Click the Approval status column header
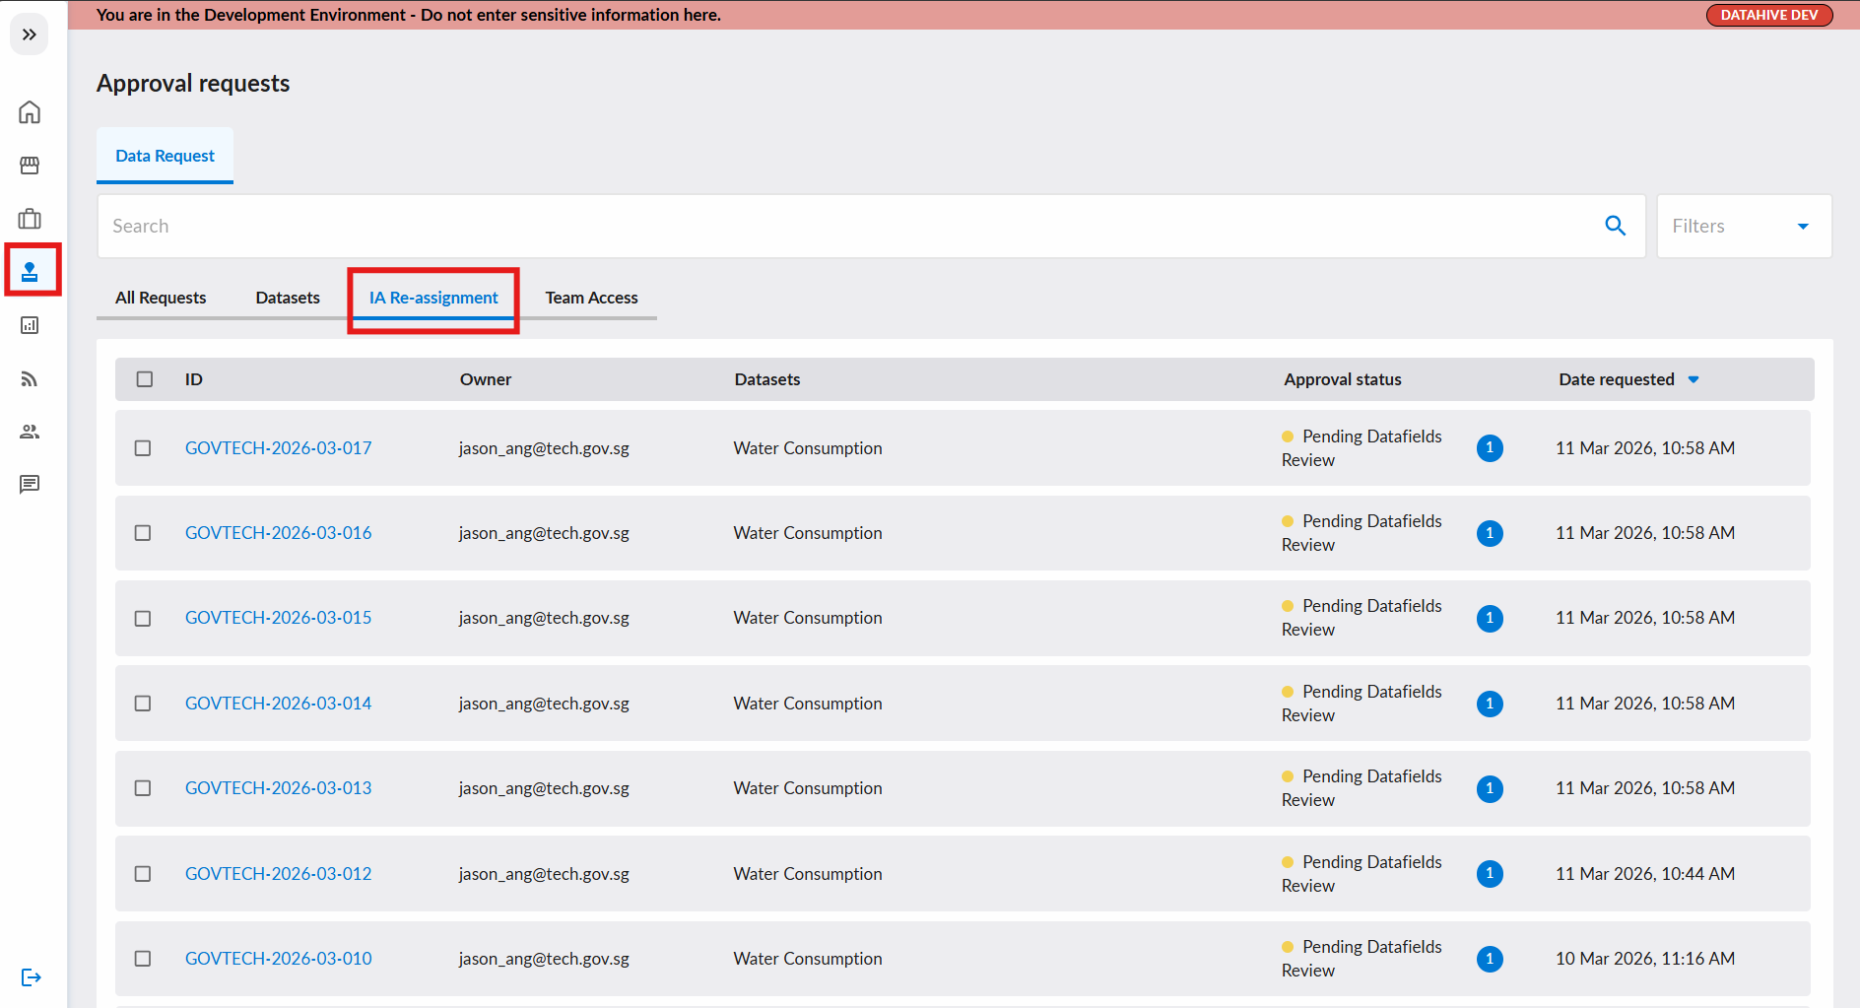Image resolution: width=1860 pixels, height=1008 pixels. 1343,379
